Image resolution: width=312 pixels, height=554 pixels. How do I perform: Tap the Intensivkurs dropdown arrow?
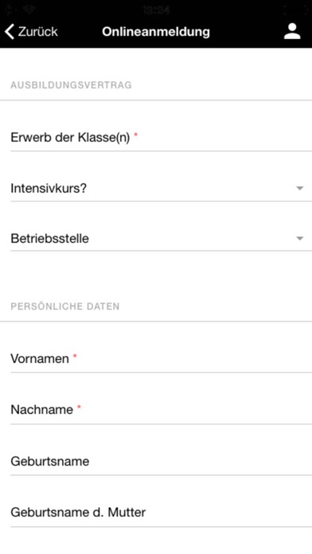click(x=299, y=189)
